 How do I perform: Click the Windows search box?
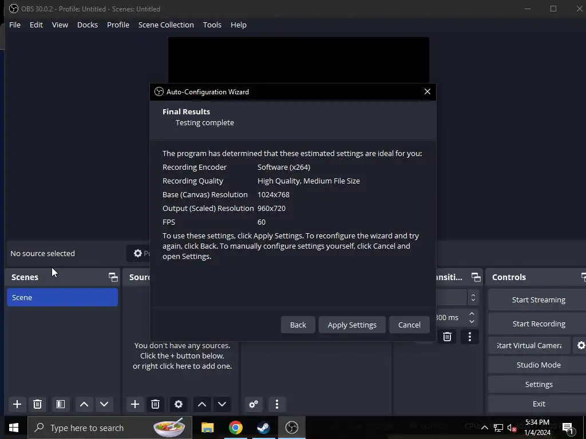pos(110,428)
